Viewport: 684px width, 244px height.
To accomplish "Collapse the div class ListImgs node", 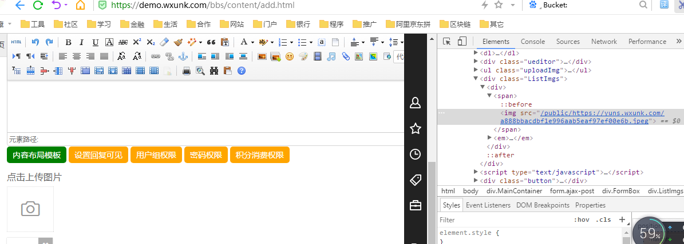I will pos(476,79).
